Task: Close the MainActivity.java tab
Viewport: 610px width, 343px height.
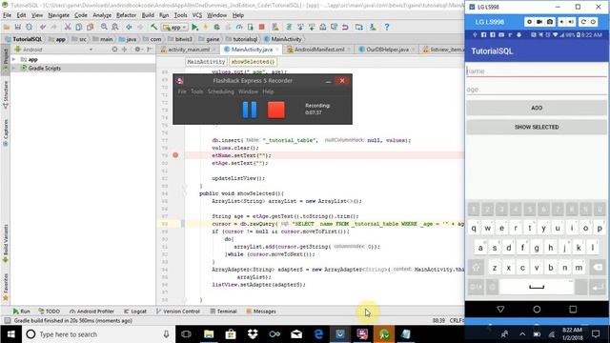Action: point(277,50)
